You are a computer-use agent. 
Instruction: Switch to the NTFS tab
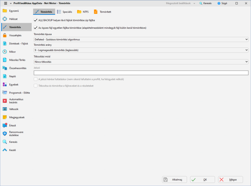coord(83,12)
